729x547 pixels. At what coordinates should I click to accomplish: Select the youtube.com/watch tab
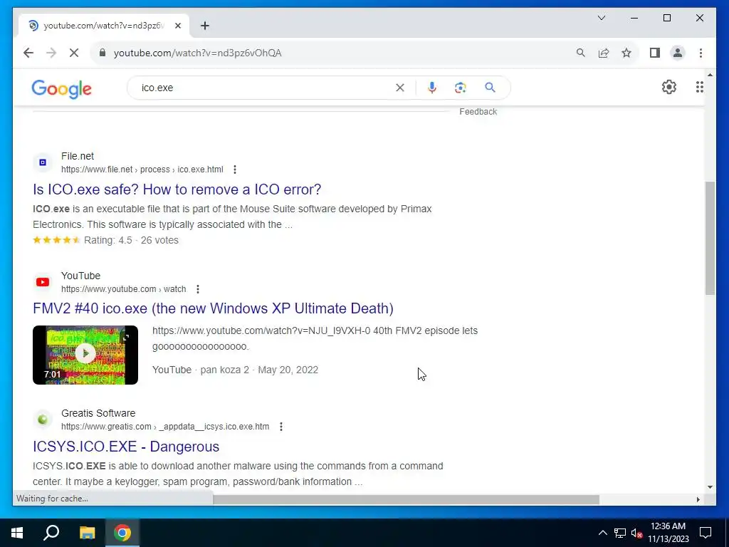(x=103, y=26)
